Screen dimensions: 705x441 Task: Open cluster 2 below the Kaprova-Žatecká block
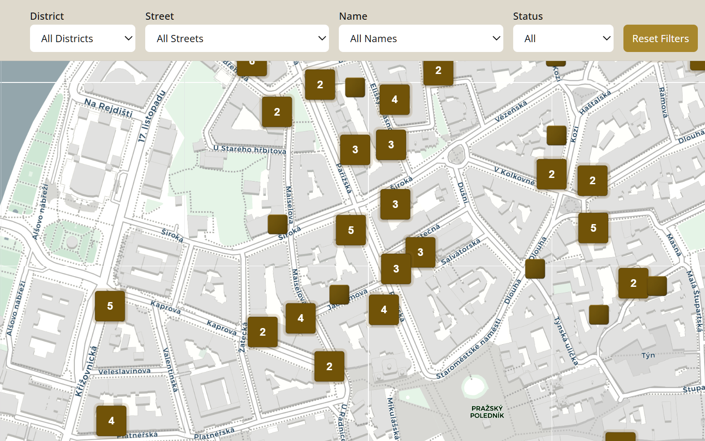click(x=329, y=367)
